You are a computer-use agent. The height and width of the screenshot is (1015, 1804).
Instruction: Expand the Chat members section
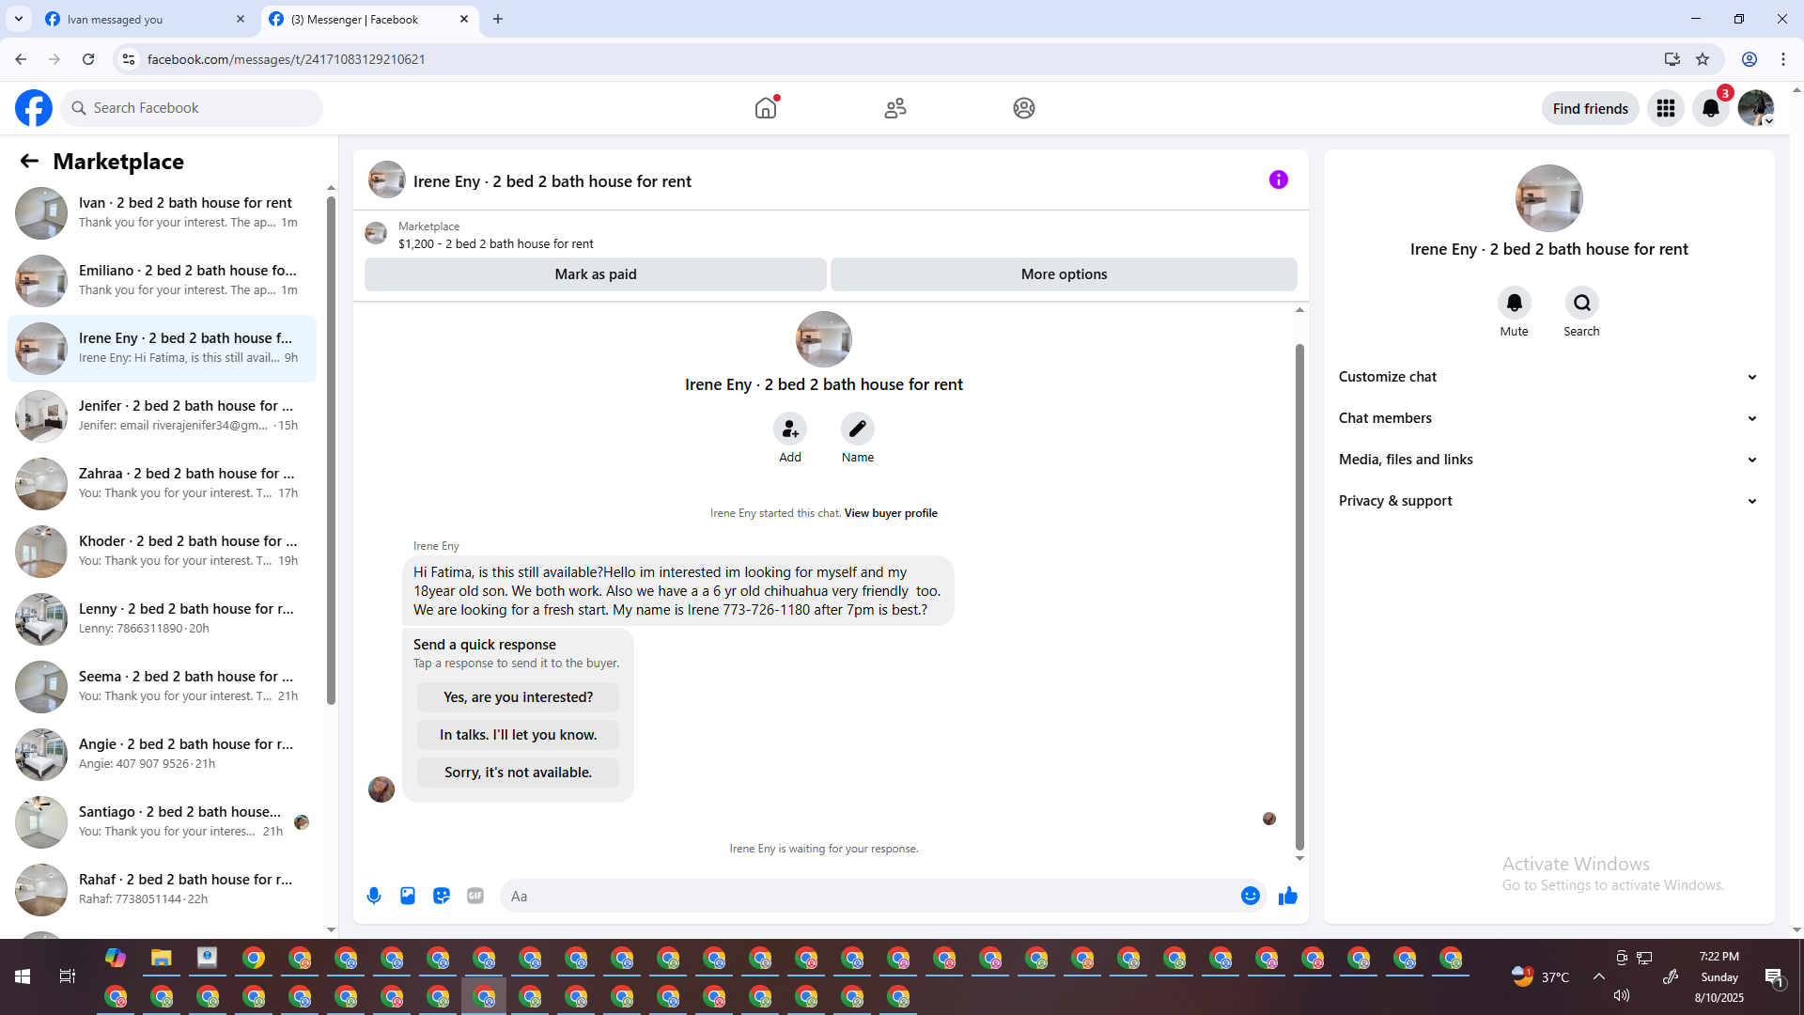pos(1547,418)
